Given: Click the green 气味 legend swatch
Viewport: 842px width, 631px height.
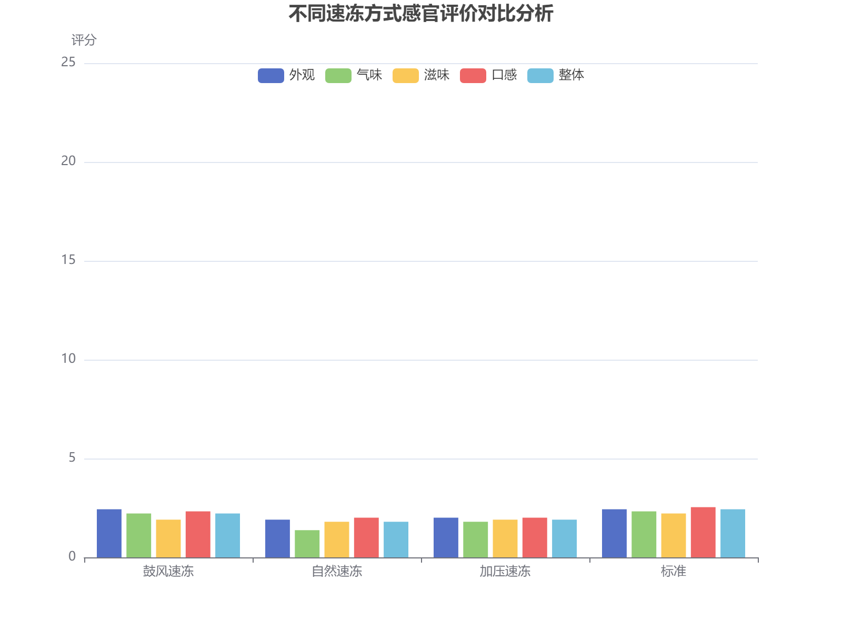Looking at the screenshot, I should pyautogui.click(x=338, y=75).
